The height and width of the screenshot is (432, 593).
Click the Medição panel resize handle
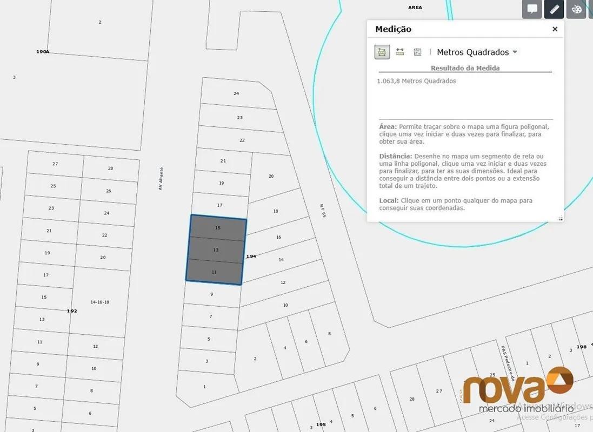[x=560, y=218]
